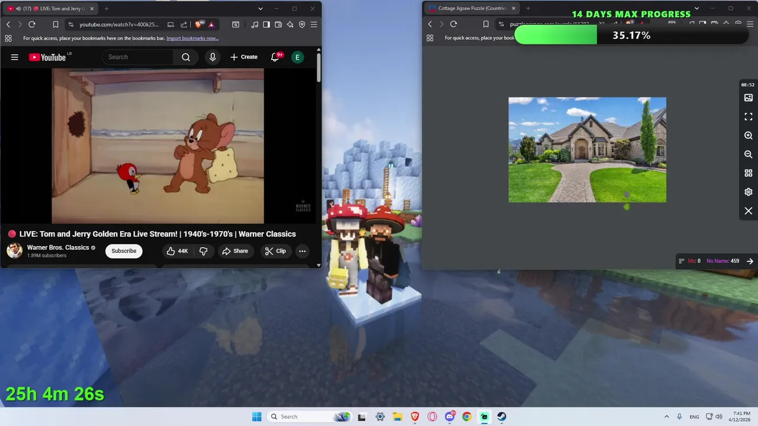758x426 pixels.
Task: Focus the YouTube search field
Action: click(138, 57)
